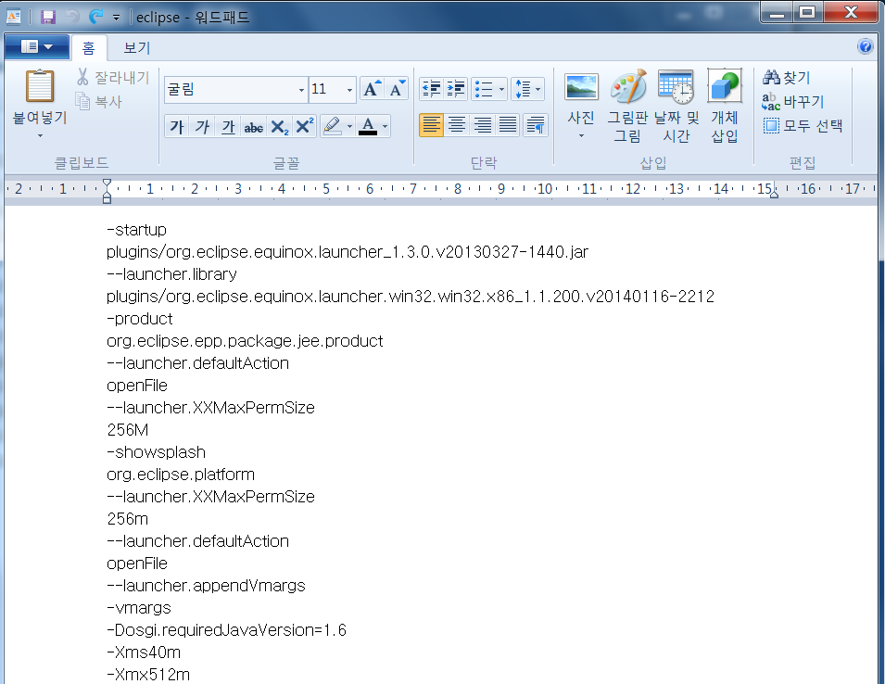Click the line '-startup'

[136, 230]
